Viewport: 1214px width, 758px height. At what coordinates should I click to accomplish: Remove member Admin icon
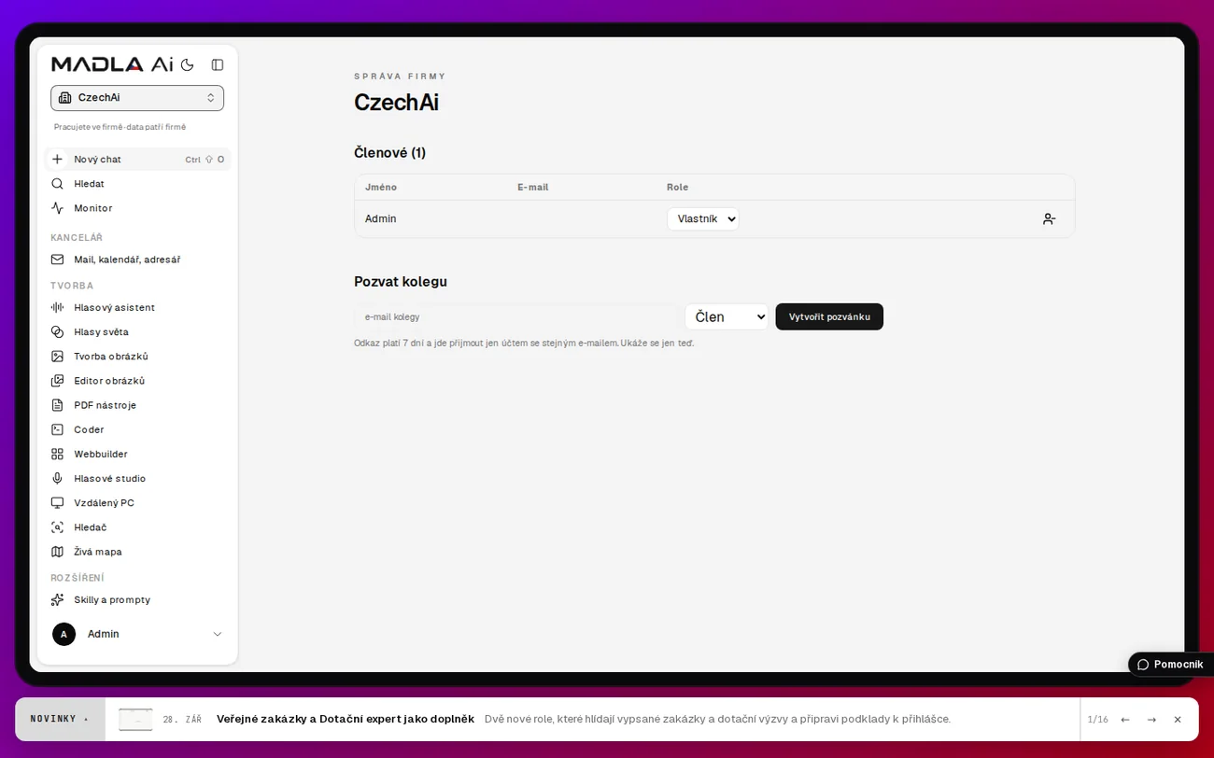pyautogui.click(x=1050, y=218)
